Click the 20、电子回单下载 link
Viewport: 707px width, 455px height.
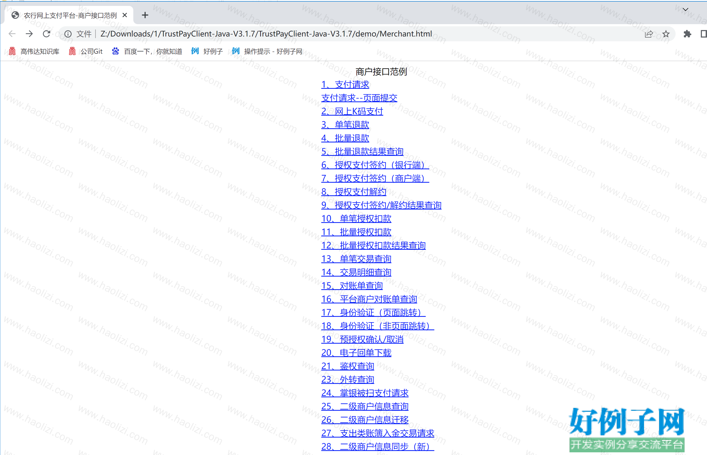356,353
